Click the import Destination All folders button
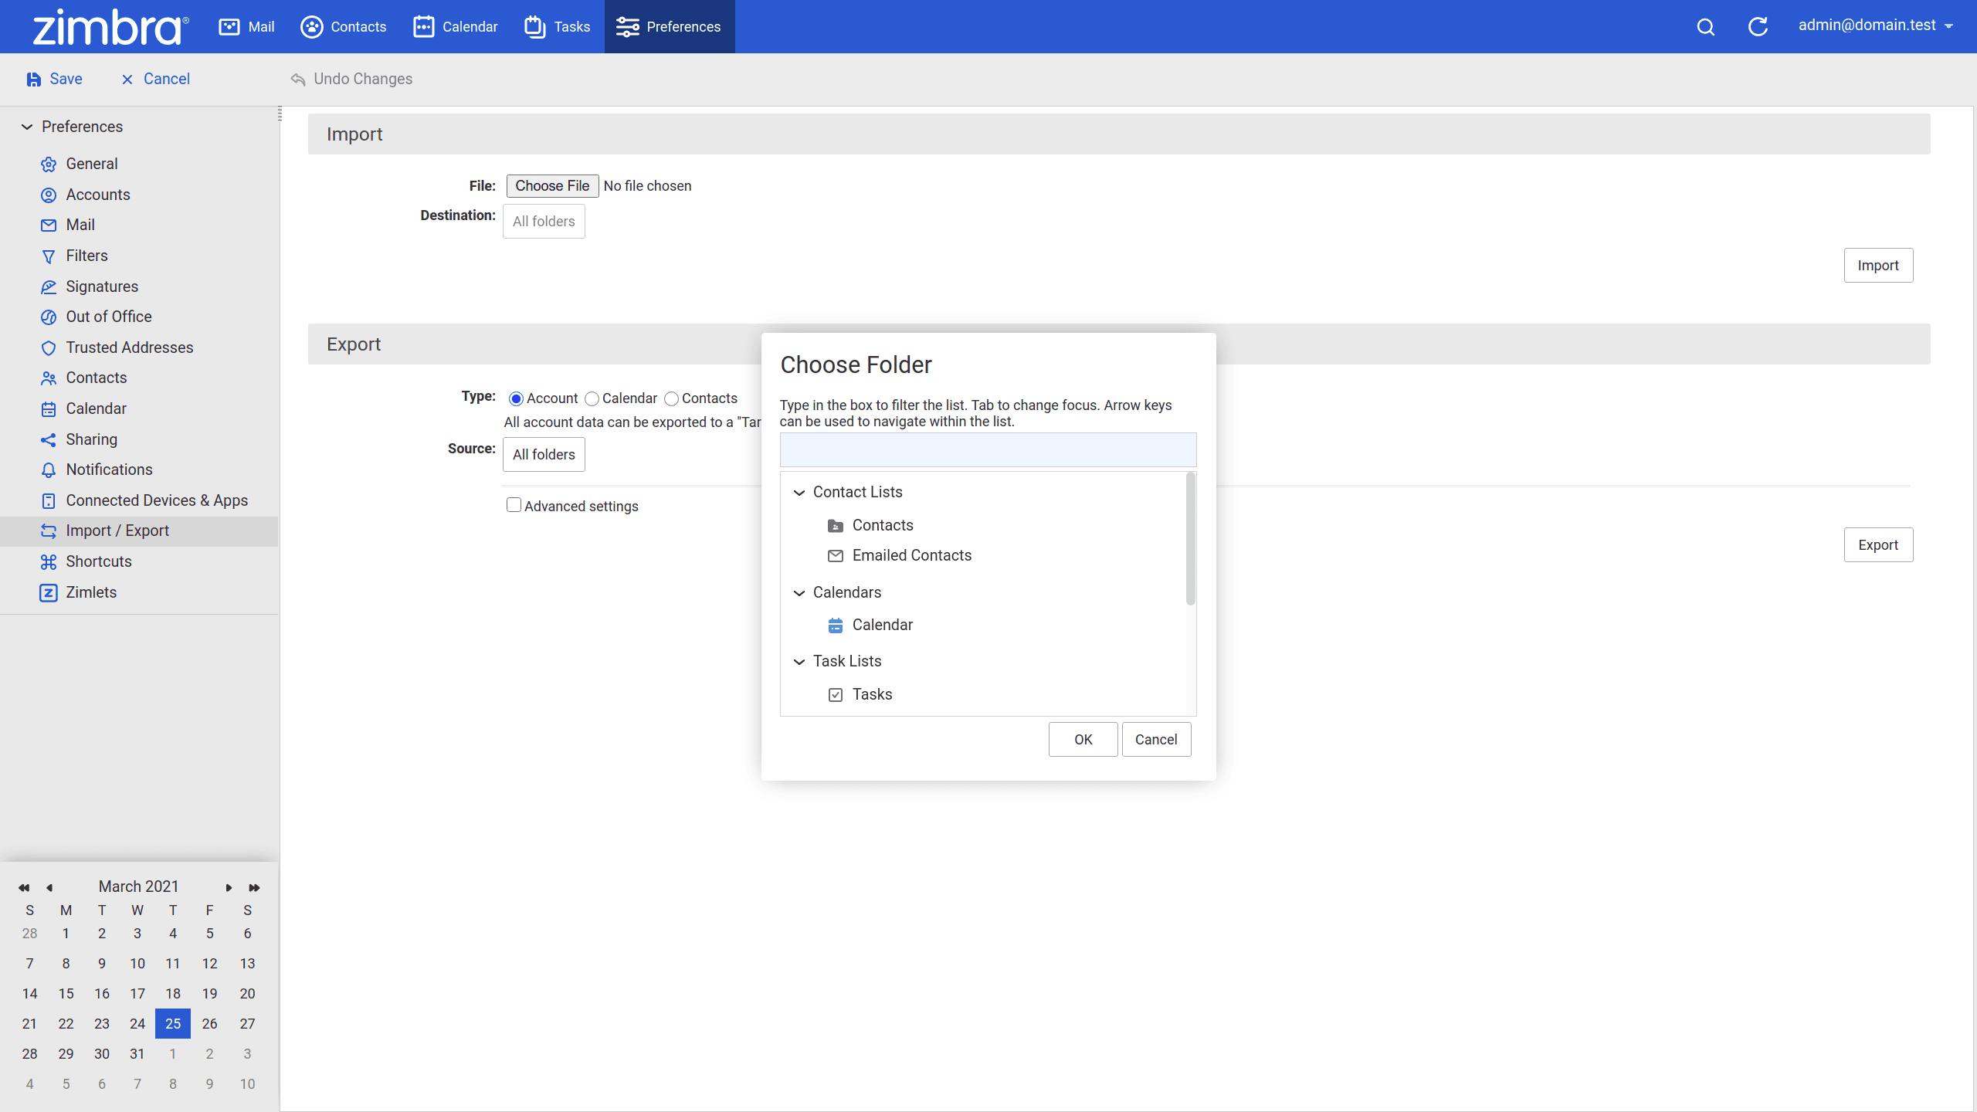 pyautogui.click(x=544, y=222)
